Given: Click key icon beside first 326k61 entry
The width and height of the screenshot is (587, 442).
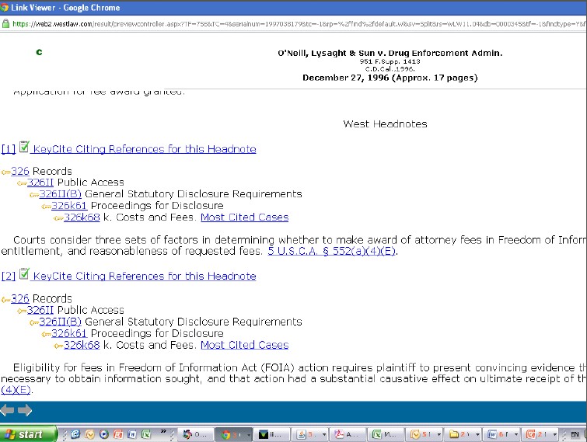Looking at the screenshot, I should tap(47, 207).
